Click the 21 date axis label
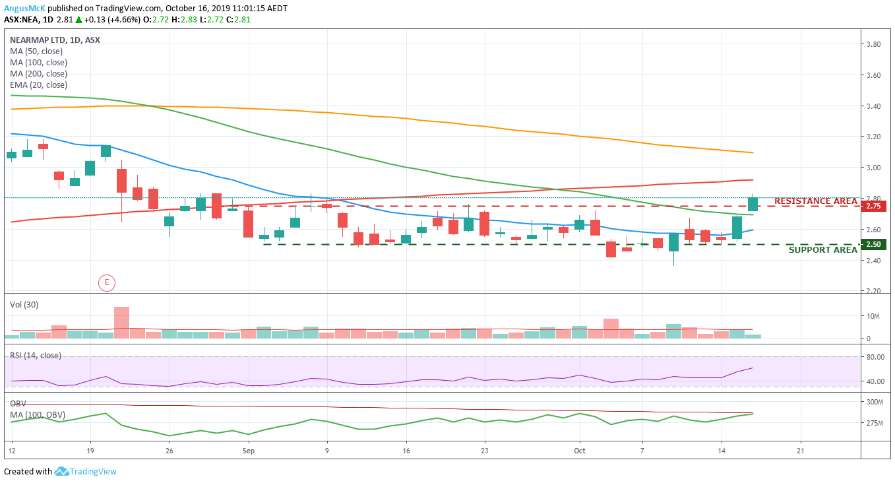The image size is (895, 483). tap(801, 451)
